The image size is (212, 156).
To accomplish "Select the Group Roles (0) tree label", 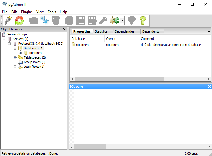I will click(35, 62).
